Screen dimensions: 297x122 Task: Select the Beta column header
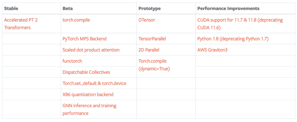pos(68,9)
